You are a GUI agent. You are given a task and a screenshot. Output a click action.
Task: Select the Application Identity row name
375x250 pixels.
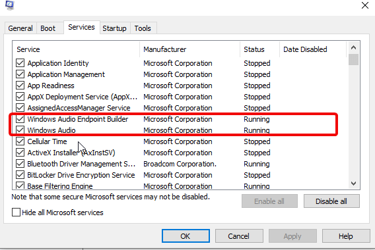[58, 63]
